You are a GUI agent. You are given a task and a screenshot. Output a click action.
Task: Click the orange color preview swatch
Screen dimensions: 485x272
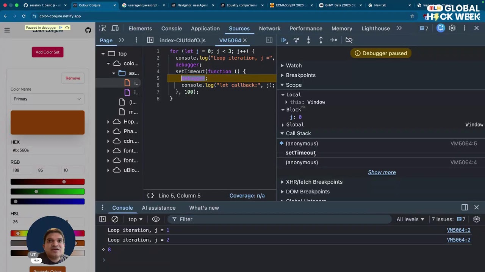pyautogui.click(x=47, y=122)
